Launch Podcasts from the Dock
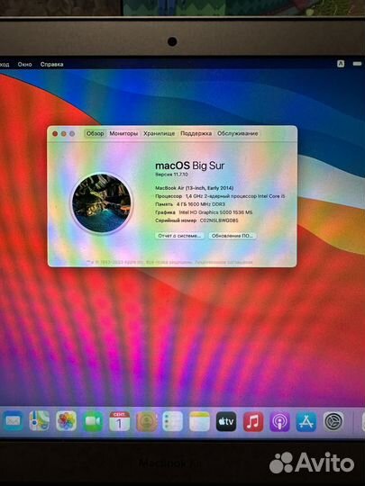Viewport: 365px width, 486px height. [279, 421]
